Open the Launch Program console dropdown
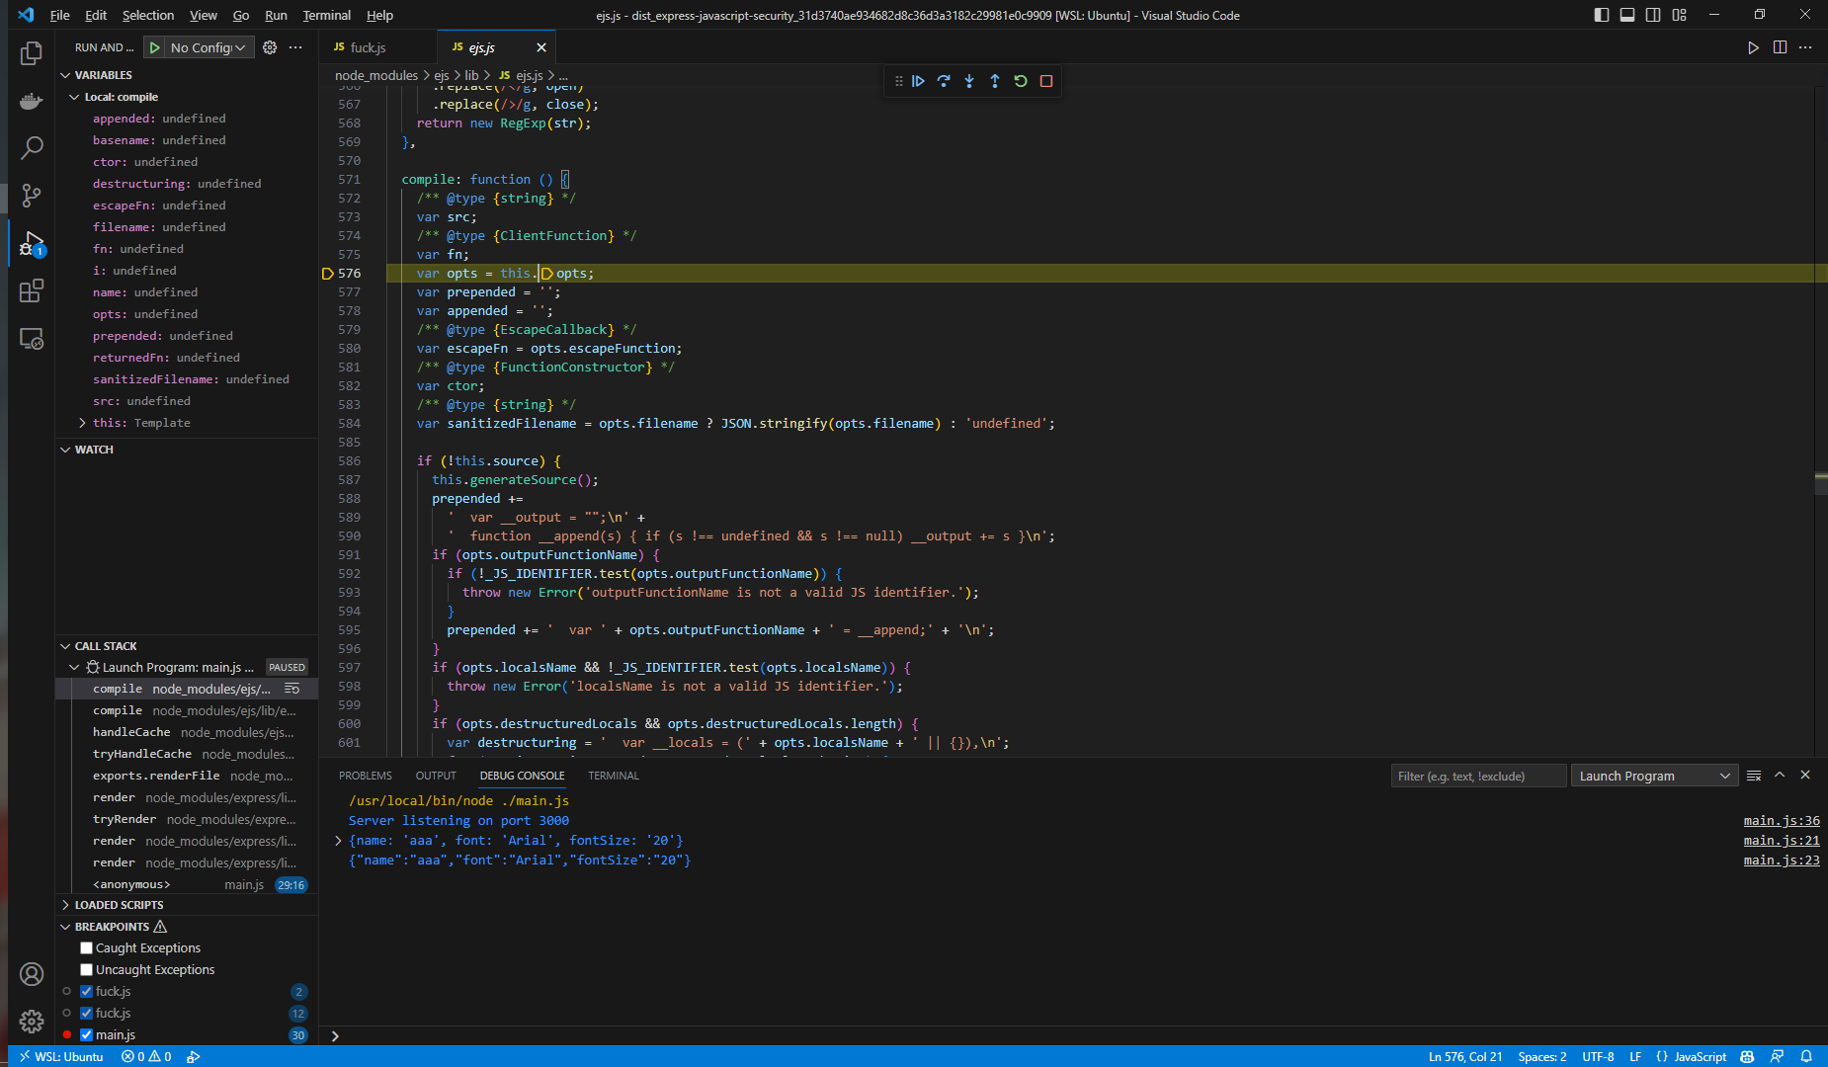This screenshot has width=1828, height=1067. tap(1655, 777)
